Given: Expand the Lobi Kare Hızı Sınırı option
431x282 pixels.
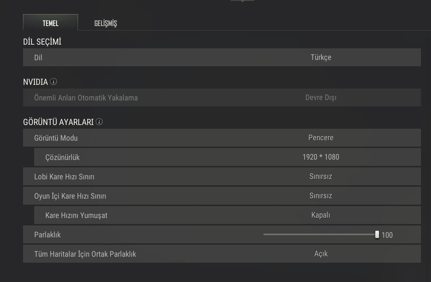Looking at the screenshot, I should coord(321,176).
